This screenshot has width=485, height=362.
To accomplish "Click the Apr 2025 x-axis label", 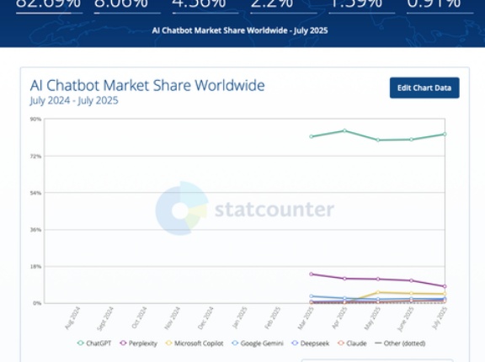I will click(x=339, y=317).
